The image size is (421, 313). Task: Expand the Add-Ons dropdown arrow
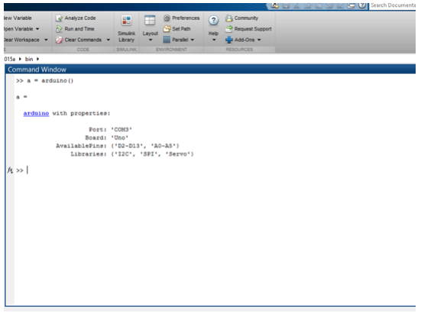click(x=259, y=40)
